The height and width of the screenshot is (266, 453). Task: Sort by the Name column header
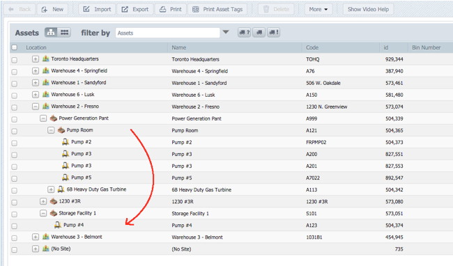(x=179, y=47)
